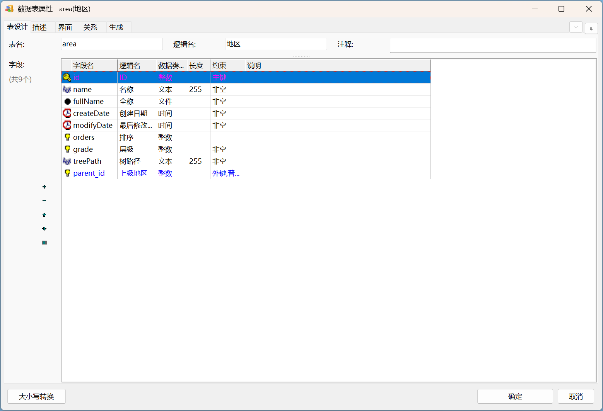Click the 说明 column header
The width and height of the screenshot is (603, 411).
click(x=338, y=66)
